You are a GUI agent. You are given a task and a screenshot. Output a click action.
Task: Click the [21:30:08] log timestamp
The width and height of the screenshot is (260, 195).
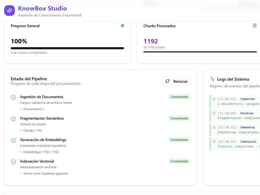coord(227,113)
